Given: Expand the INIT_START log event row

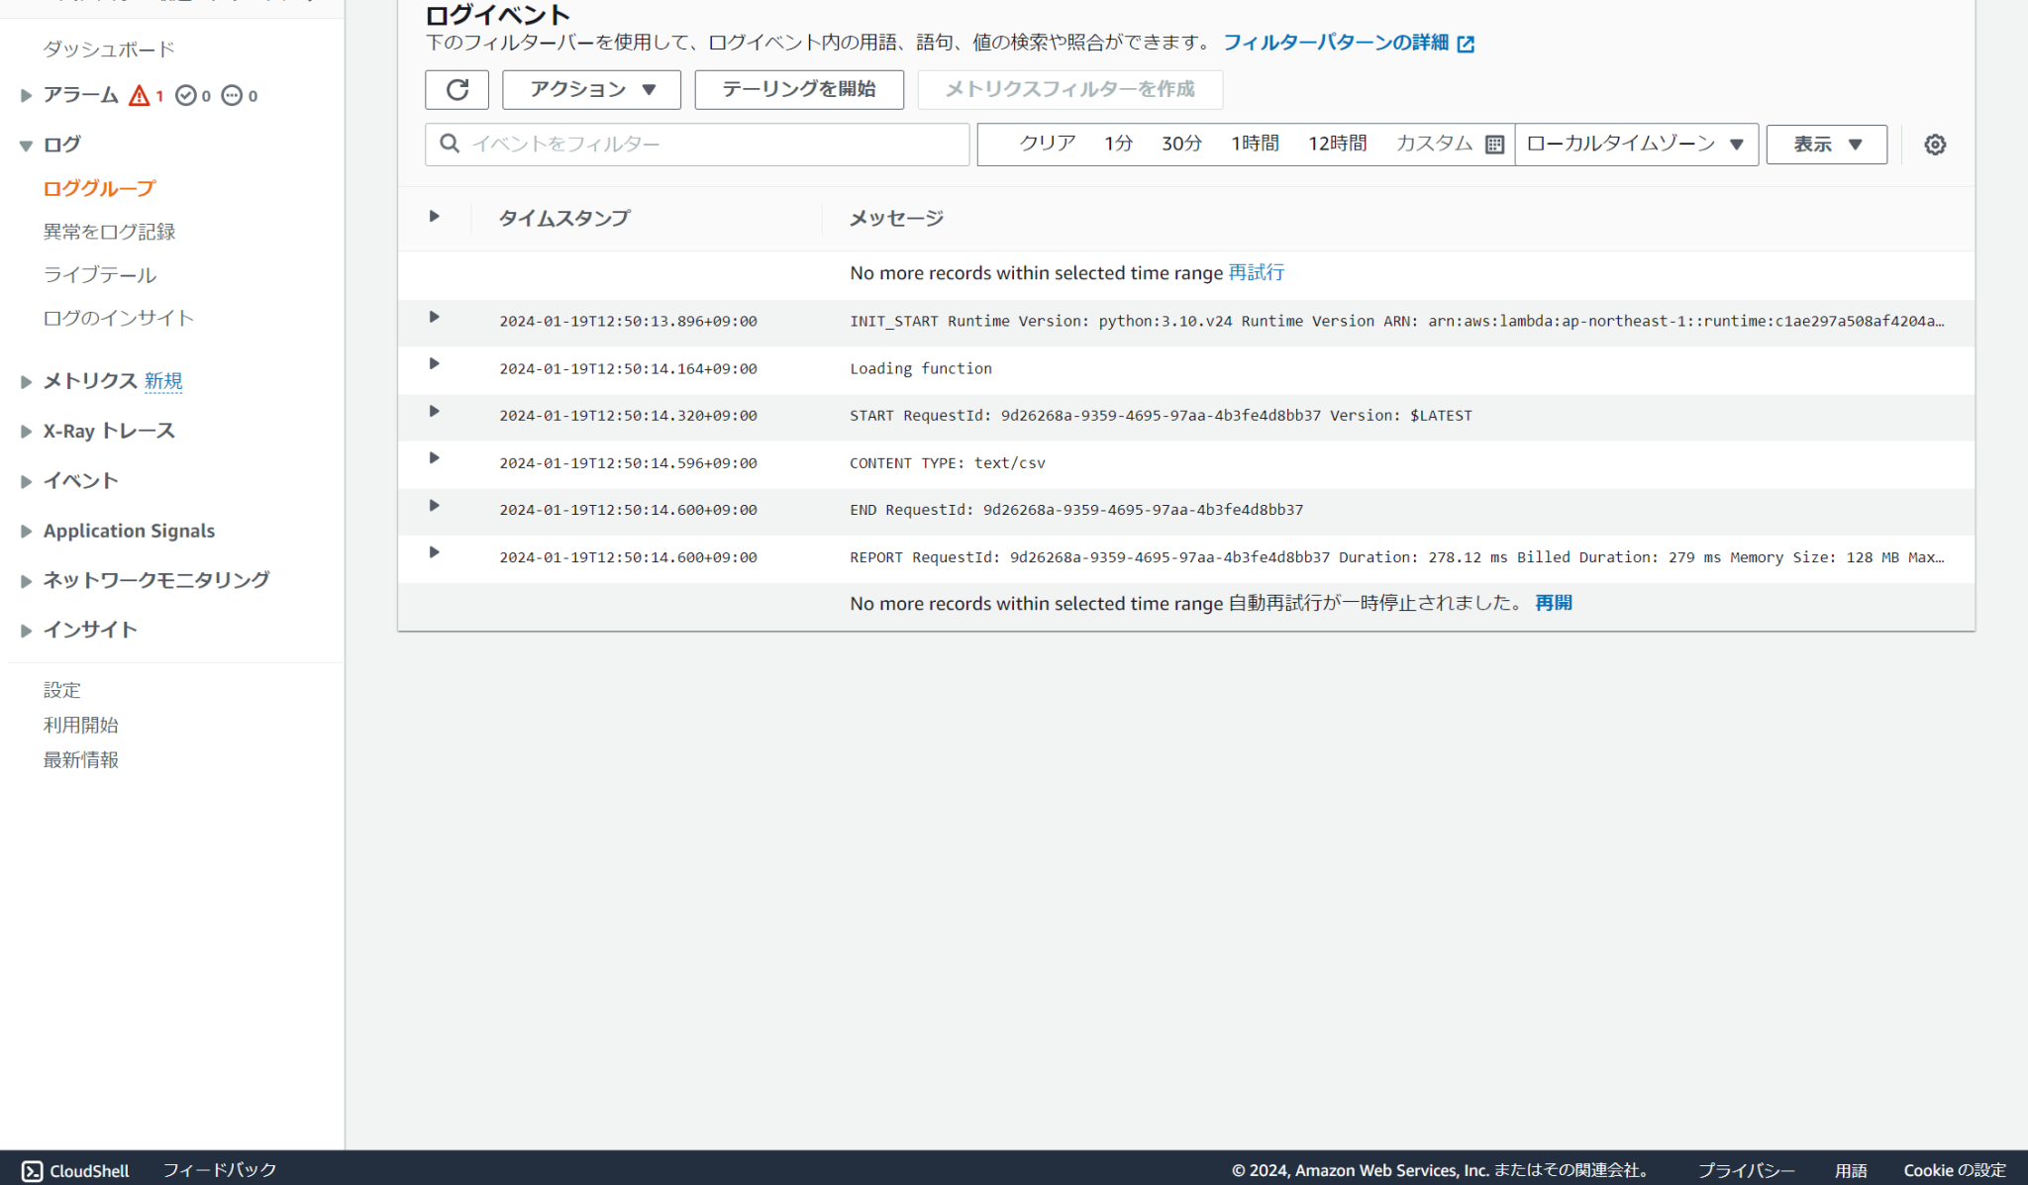Looking at the screenshot, I should (434, 317).
